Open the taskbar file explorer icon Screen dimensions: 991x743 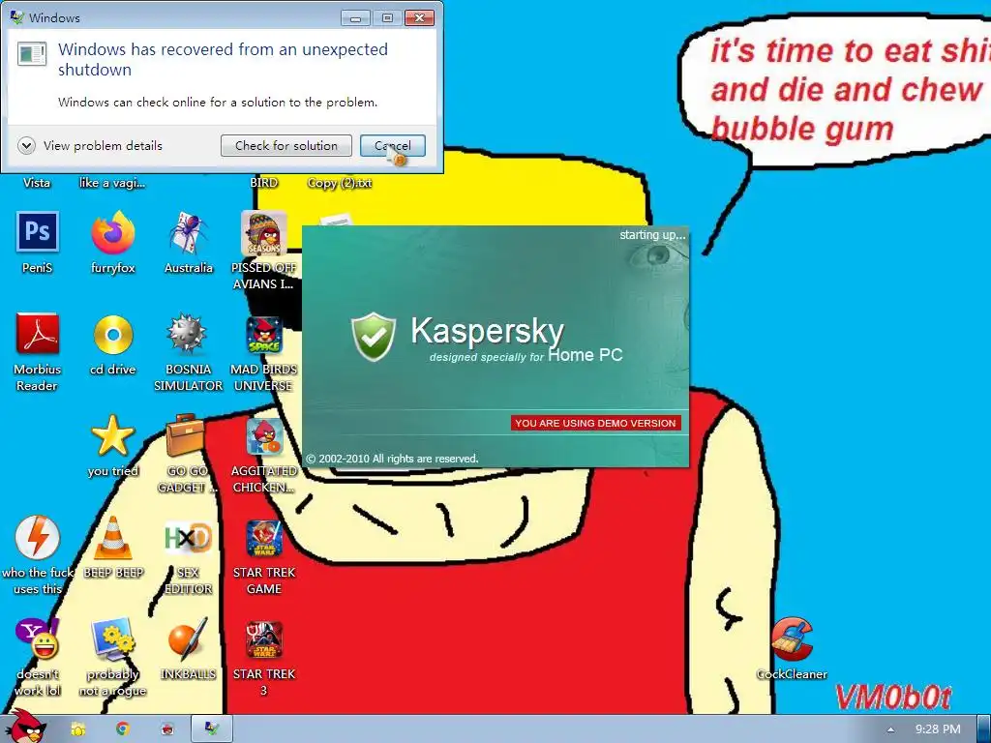pyautogui.click(x=78, y=729)
